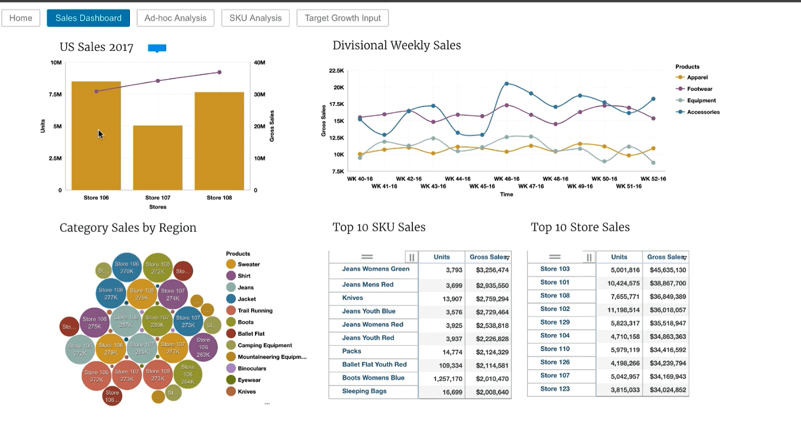This screenshot has width=801, height=437.
Task: Click the Shirt legend circle
Action: (231, 276)
